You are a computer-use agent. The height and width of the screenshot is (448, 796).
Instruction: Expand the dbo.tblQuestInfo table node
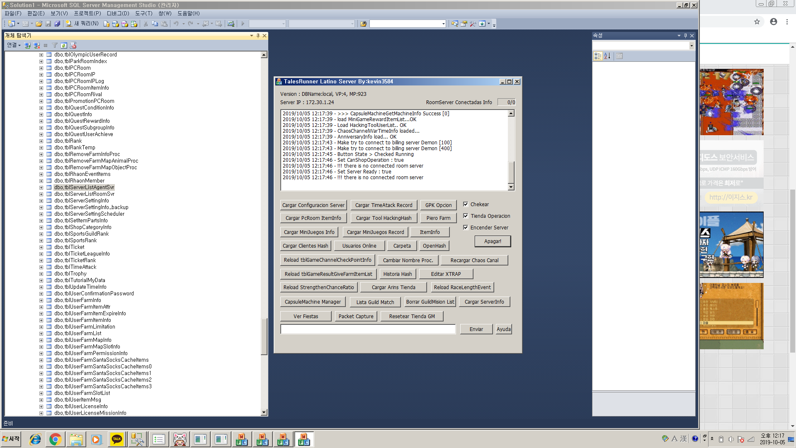[x=41, y=114]
